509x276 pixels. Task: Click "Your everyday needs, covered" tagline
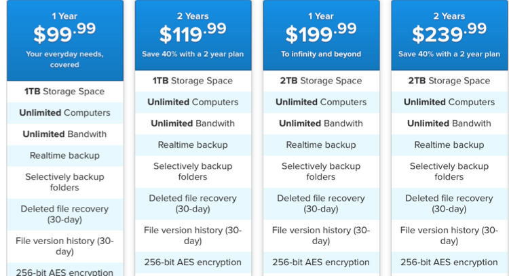pyautogui.click(x=64, y=59)
